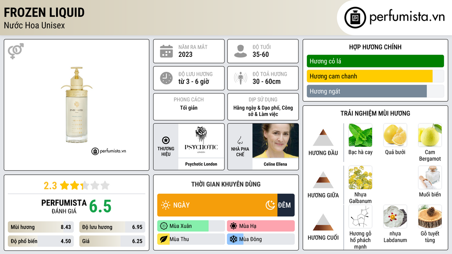
Task: Click the calendar icon beside Năm ra mắt
Action: pyautogui.click(x=166, y=51)
